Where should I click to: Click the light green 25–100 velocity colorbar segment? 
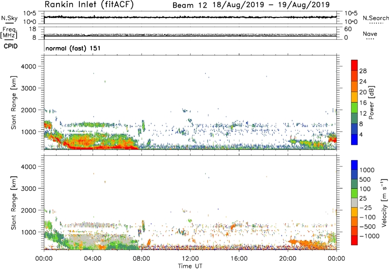click(354, 193)
